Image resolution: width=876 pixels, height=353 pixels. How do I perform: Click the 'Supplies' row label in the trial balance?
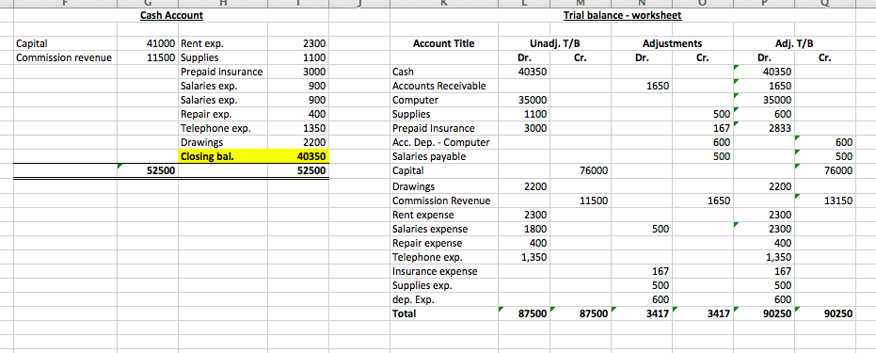(443, 114)
